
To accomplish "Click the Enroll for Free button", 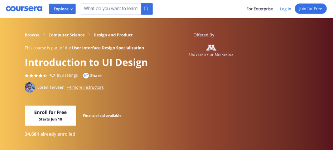I will pos(50,115).
